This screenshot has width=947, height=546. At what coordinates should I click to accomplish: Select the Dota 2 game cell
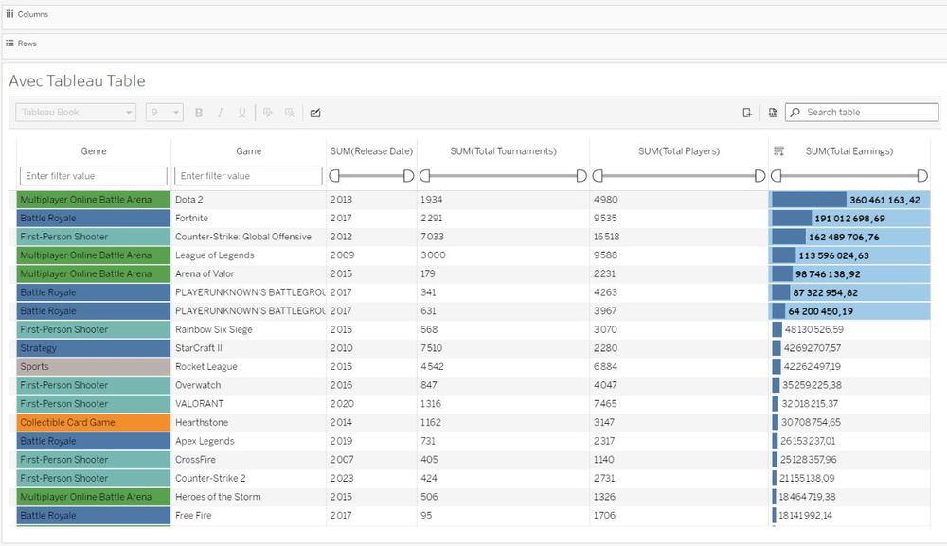pyautogui.click(x=249, y=200)
